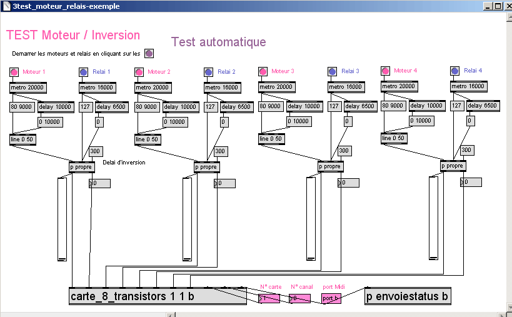Click the 300 inversion delay box near Relai 1
Image resolution: width=512 pixels, height=317 pixels.
point(96,151)
